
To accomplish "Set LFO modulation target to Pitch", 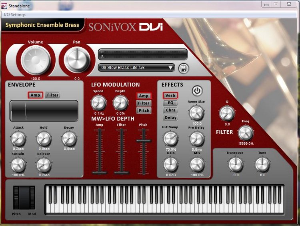I will [x=144, y=111].
